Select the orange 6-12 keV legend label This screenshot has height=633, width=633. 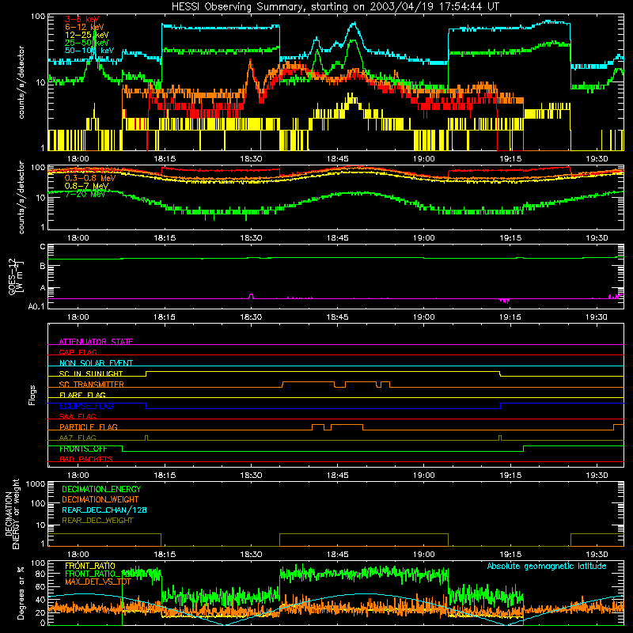(x=84, y=27)
